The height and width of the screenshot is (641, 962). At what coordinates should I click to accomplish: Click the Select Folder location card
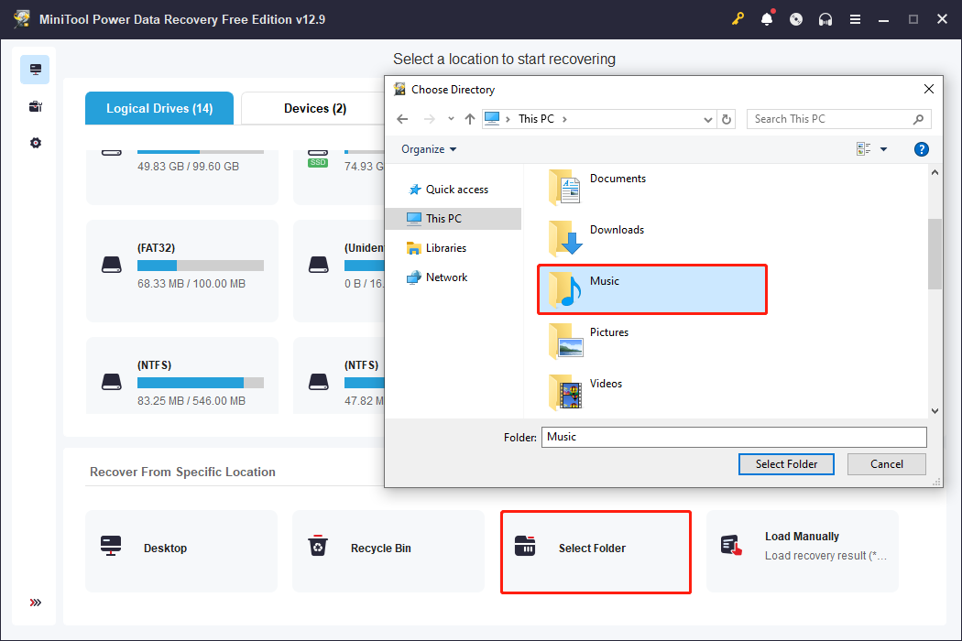coord(596,551)
